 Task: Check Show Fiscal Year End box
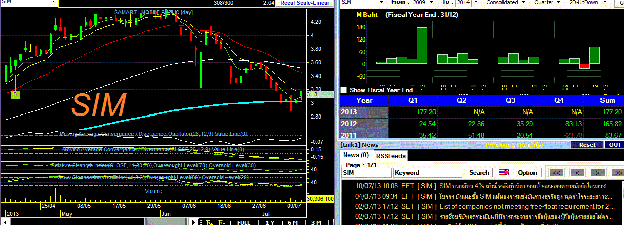[344, 90]
